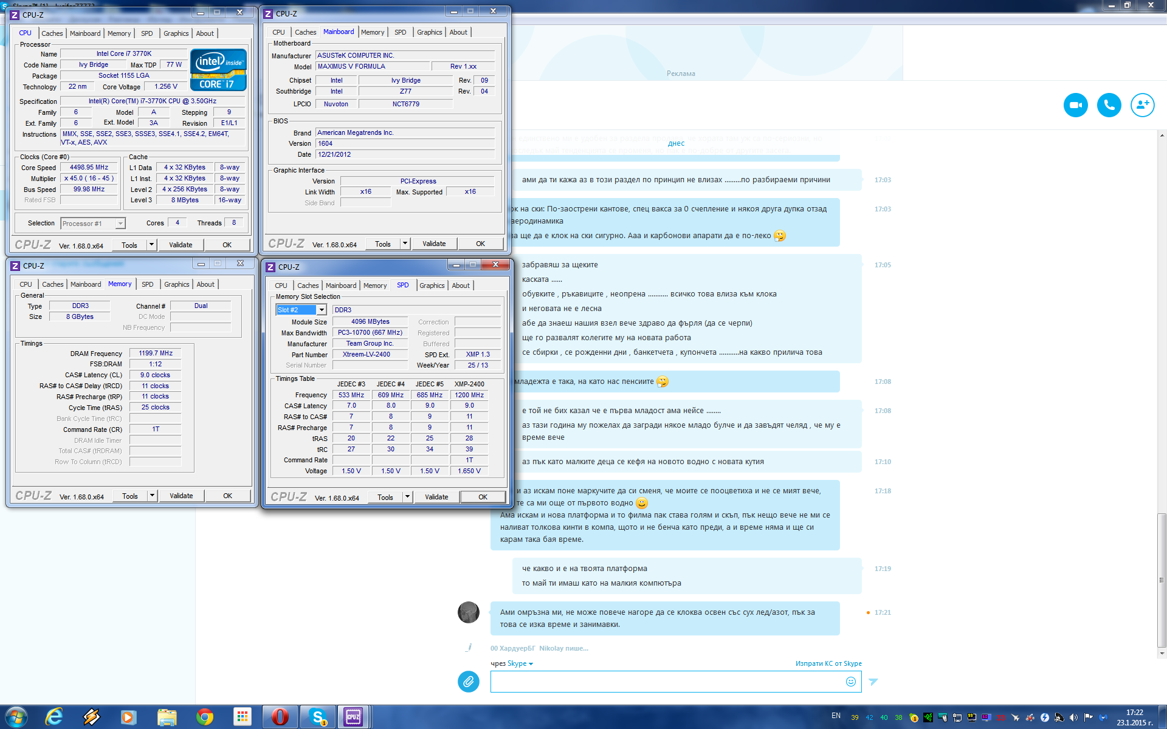Click the Intel Core i7 logo
Viewport: 1167px width, 729px height.
[x=218, y=69]
